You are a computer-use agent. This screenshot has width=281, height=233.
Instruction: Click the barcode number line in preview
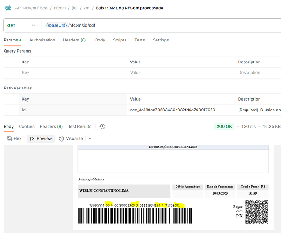pyautogui.click(x=135, y=205)
